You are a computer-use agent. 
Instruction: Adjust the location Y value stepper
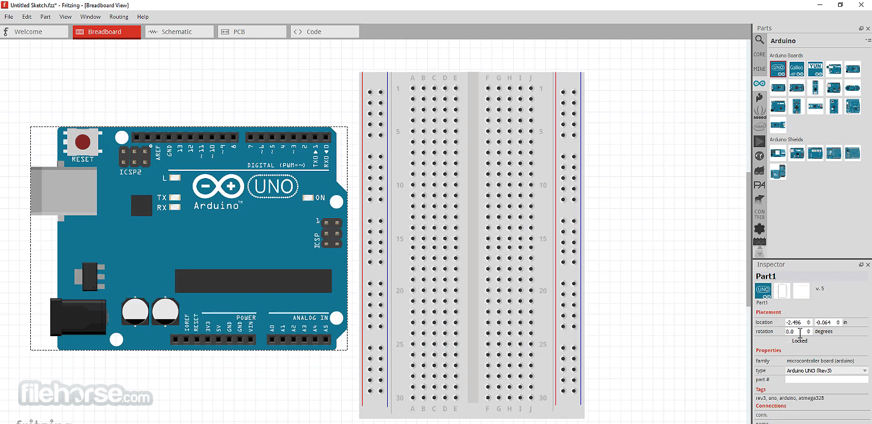839,322
